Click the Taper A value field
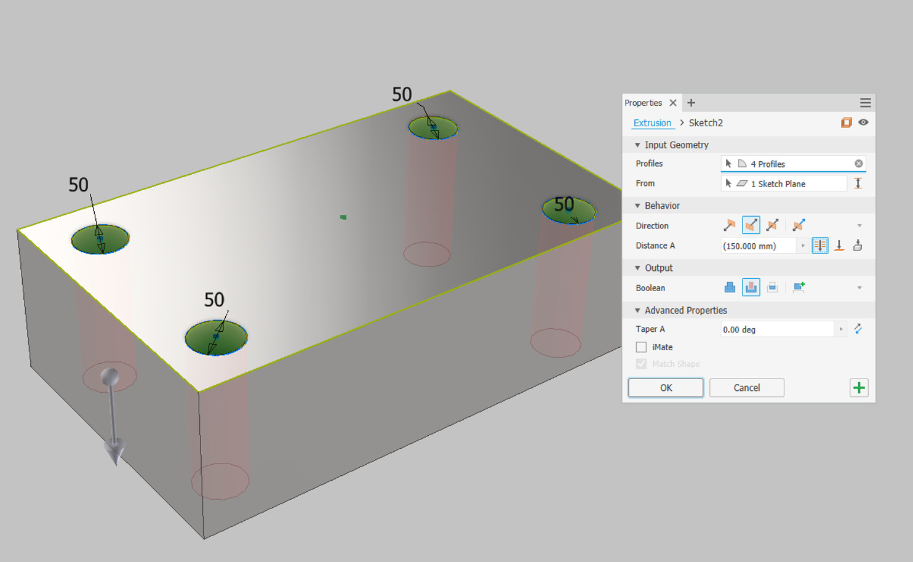The width and height of the screenshot is (913, 562). [777, 329]
